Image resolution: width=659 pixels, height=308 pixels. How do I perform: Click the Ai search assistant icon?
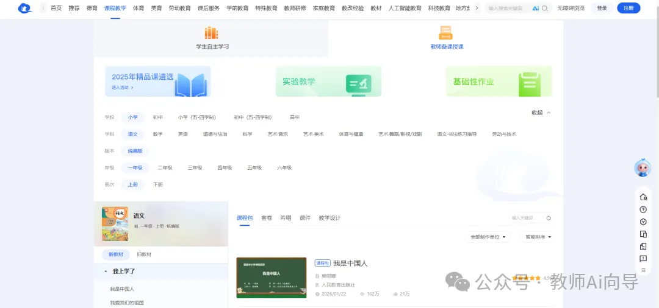point(536,8)
